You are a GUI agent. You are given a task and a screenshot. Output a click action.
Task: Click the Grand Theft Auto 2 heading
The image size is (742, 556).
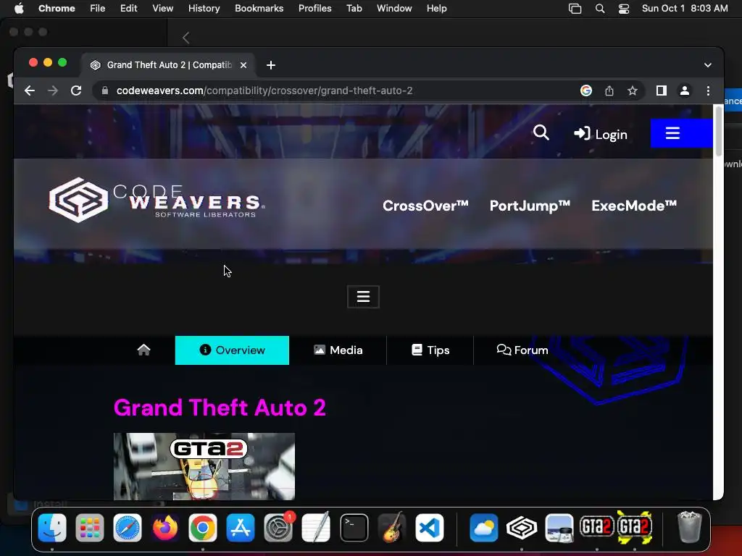pyautogui.click(x=220, y=408)
